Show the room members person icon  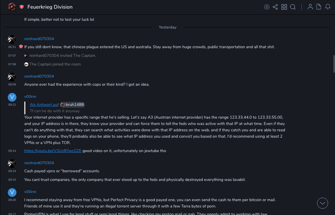[310, 7]
